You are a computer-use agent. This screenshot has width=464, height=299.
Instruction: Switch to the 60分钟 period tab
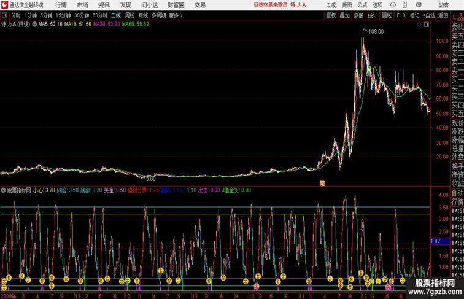[99, 15]
